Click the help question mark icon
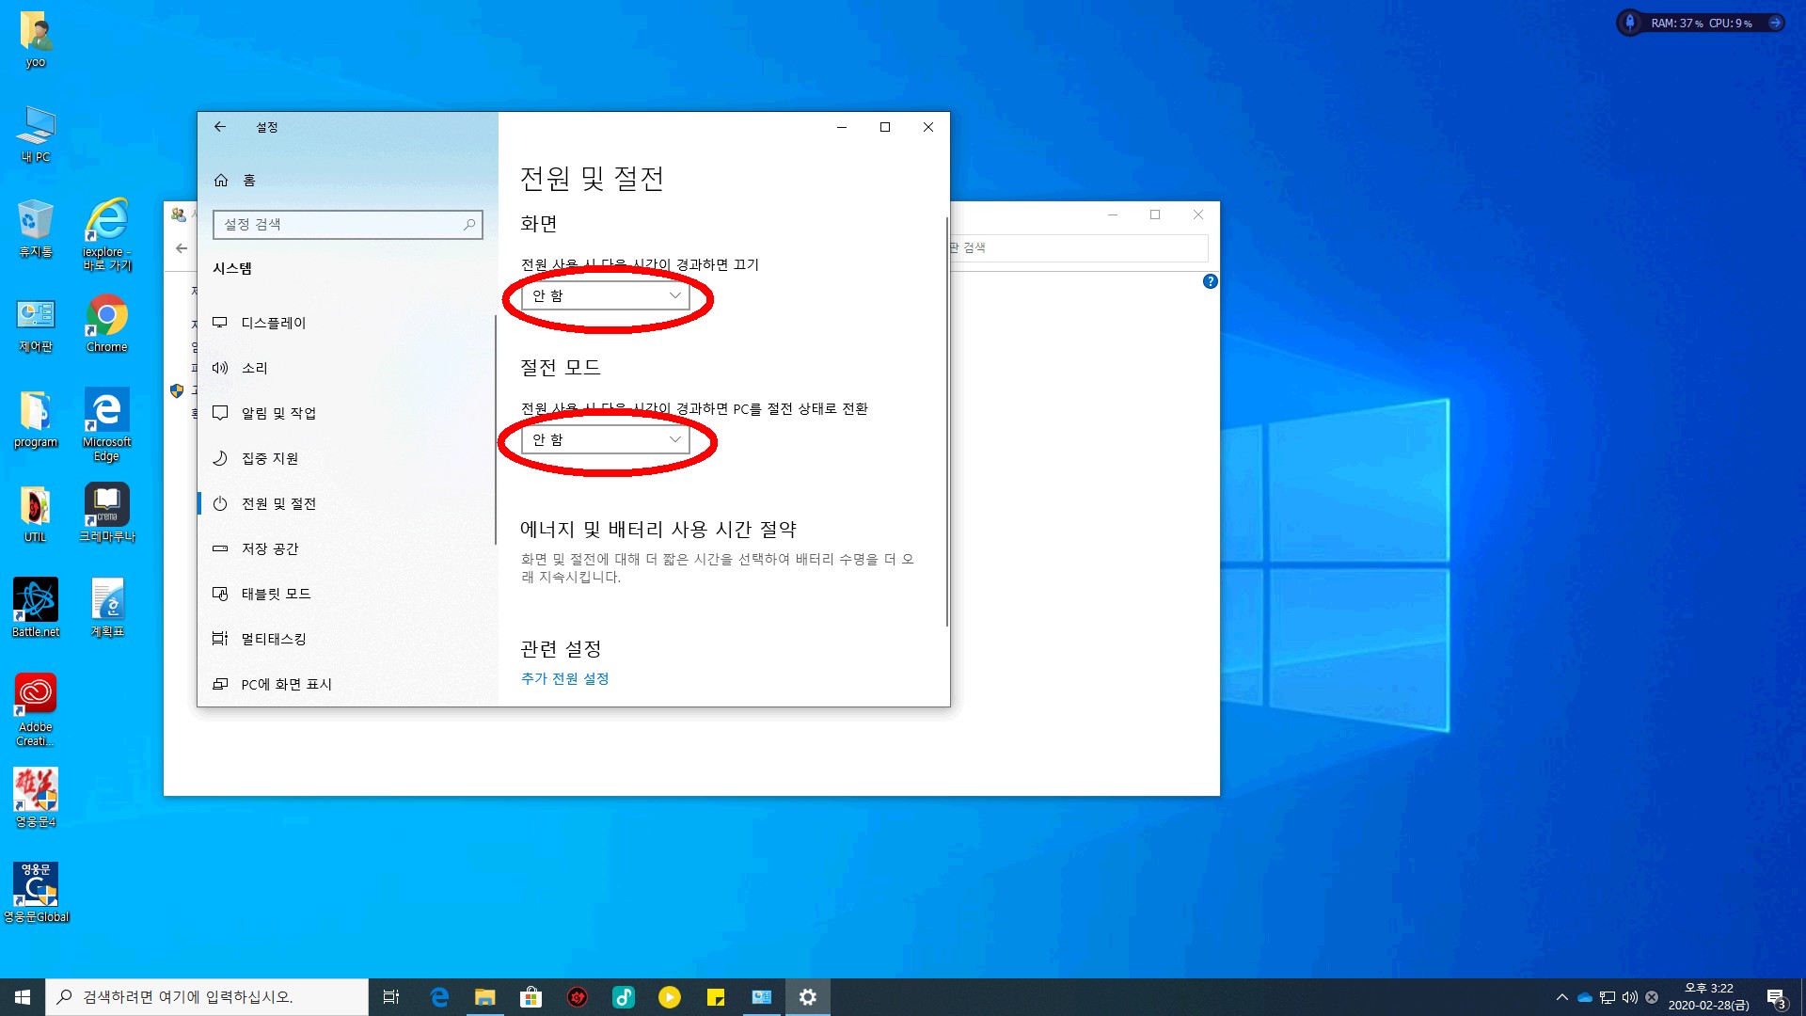The width and height of the screenshot is (1806, 1016). click(1210, 281)
